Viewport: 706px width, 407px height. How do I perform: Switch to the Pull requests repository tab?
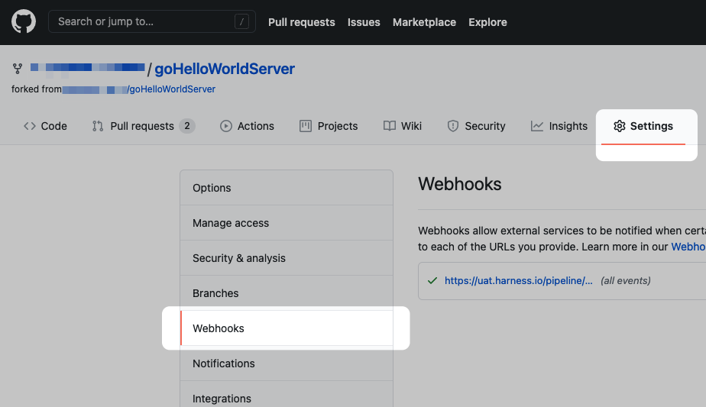(143, 126)
